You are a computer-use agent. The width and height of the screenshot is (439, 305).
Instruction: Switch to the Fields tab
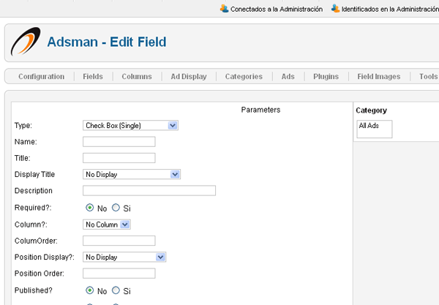(x=93, y=76)
